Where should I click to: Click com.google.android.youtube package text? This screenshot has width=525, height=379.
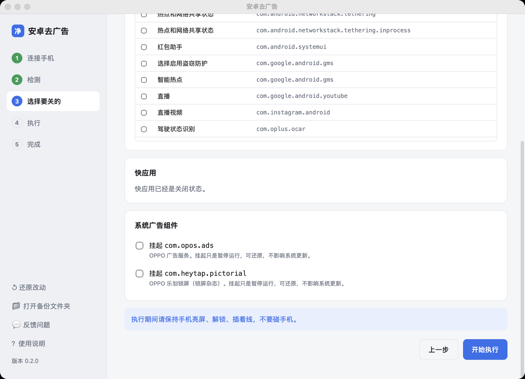tap(302, 96)
